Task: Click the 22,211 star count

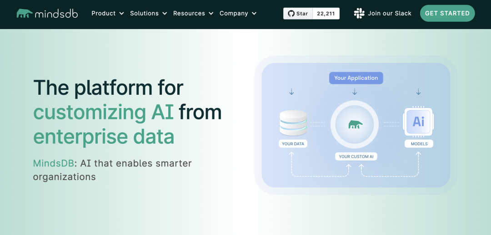Action: coord(326,14)
